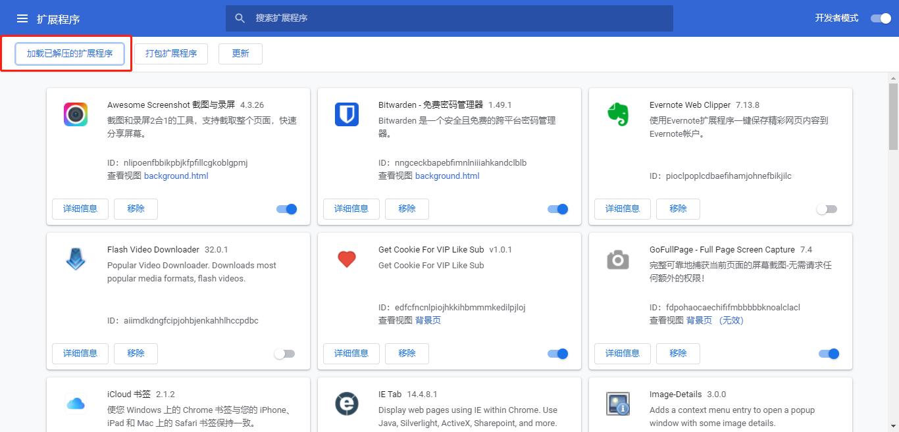The width and height of the screenshot is (899, 432).
Task: Click the iCloud 书签 cloud icon
Action: [75, 403]
